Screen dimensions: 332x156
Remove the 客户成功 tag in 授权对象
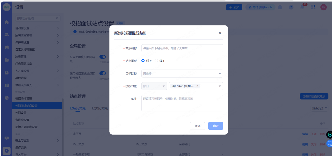point(197,86)
